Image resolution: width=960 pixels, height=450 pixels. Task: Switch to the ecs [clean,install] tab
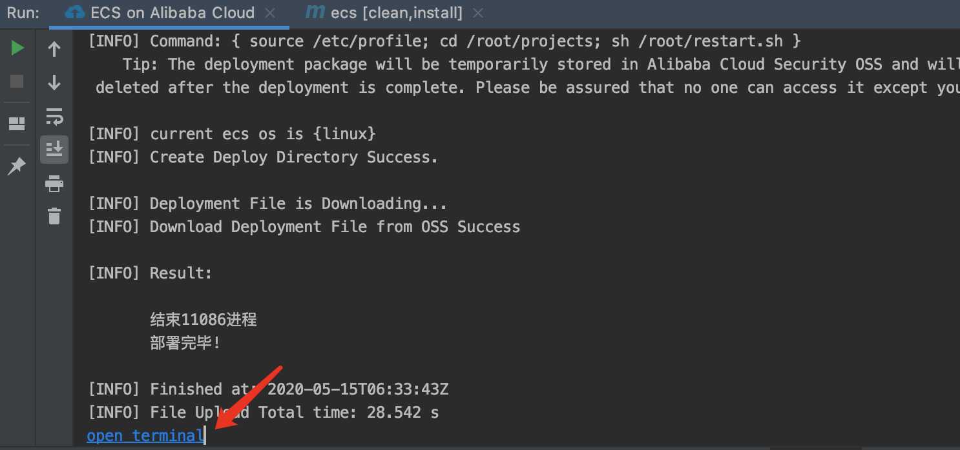point(396,13)
